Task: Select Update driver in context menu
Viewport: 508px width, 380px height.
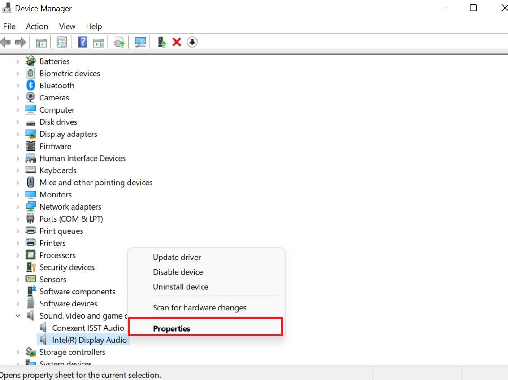Action: (x=177, y=257)
